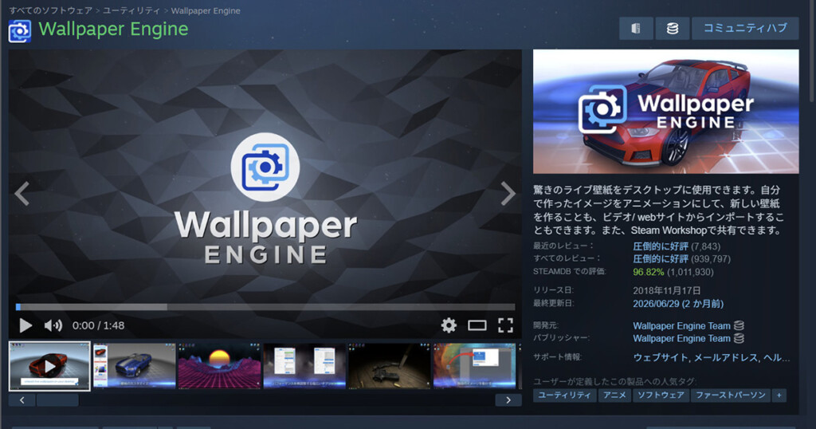Open publisher Wallpaper Engine Team link
816x429 pixels.
(682, 338)
